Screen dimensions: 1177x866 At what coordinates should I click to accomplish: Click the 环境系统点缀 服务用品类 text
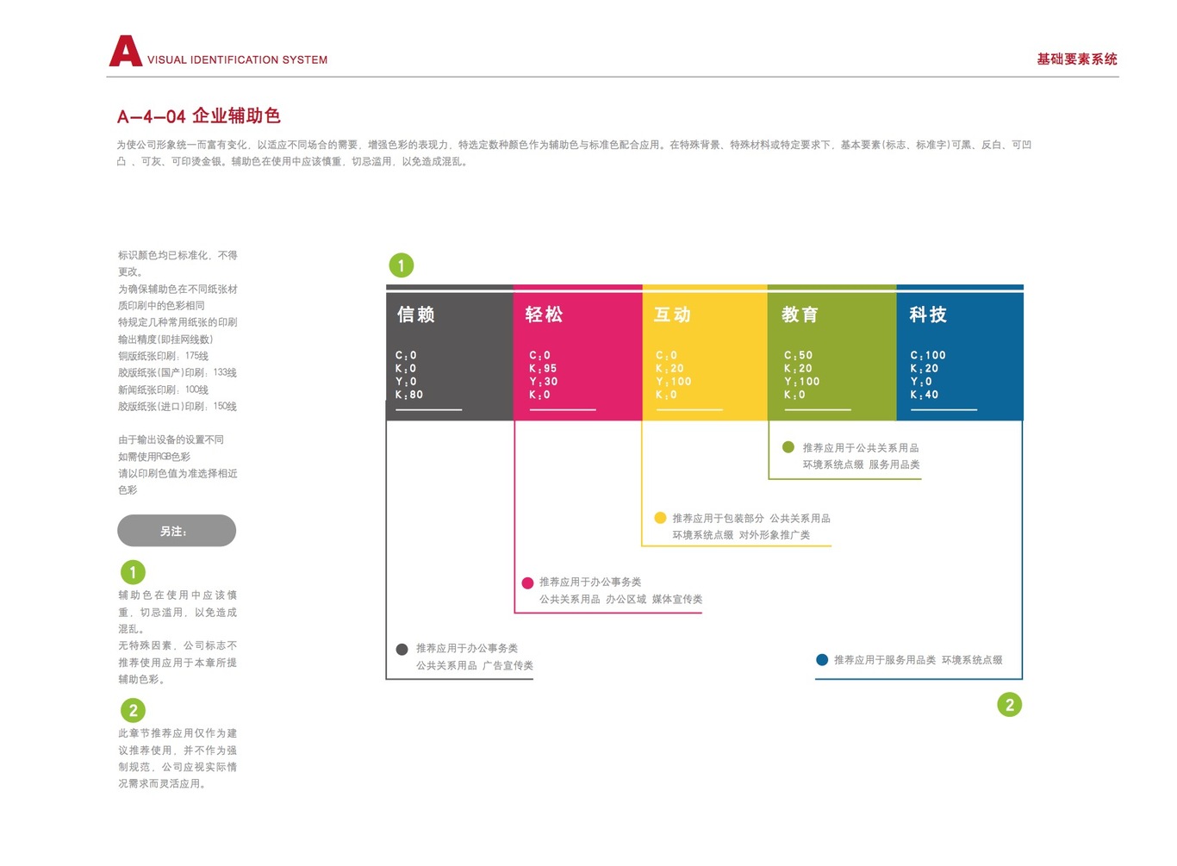click(x=862, y=464)
